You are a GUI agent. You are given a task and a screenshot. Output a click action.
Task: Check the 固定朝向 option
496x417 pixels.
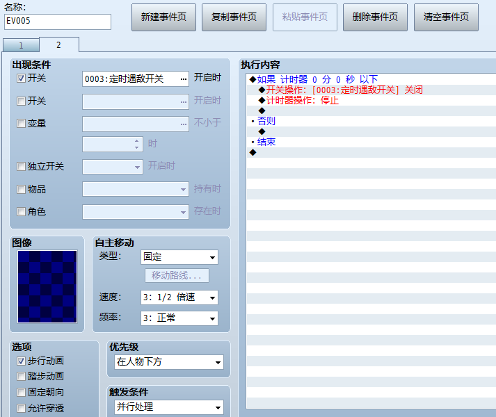point(21,393)
